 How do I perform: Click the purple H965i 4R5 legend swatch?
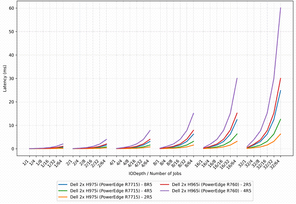coord(165,191)
